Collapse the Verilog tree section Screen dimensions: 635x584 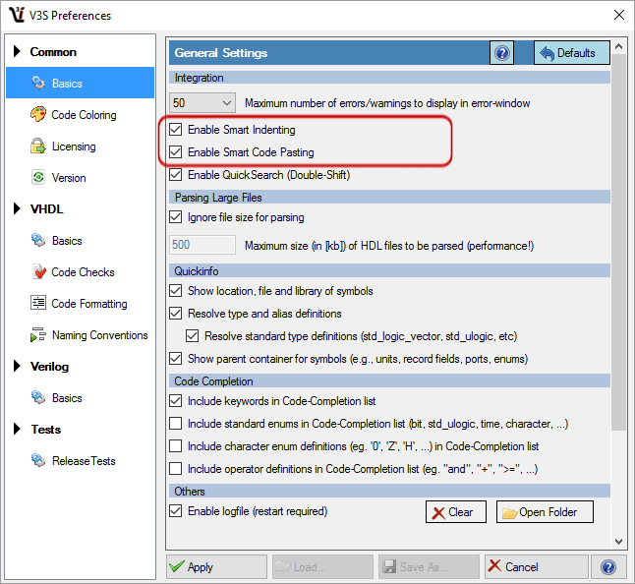[x=17, y=366]
